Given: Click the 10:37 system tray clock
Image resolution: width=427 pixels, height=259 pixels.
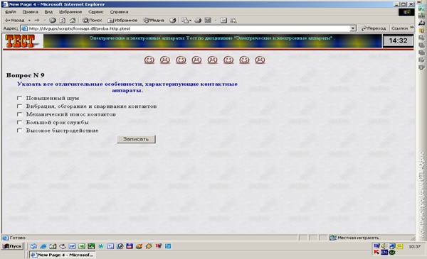Looking at the screenshot, I should point(414,246).
